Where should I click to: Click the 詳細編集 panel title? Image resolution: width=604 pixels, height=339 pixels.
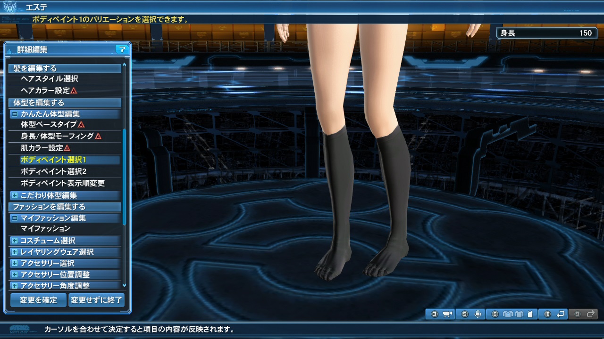[x=32, y=49]
